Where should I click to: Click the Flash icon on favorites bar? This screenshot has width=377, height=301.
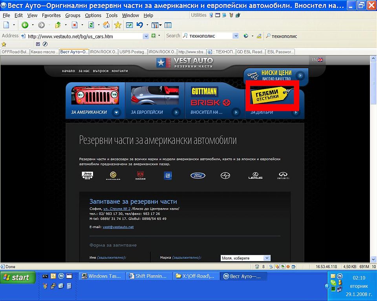tap(45, 44)
